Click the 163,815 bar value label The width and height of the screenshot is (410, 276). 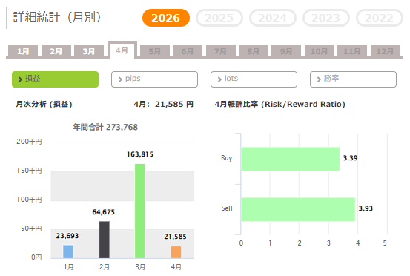140,154
